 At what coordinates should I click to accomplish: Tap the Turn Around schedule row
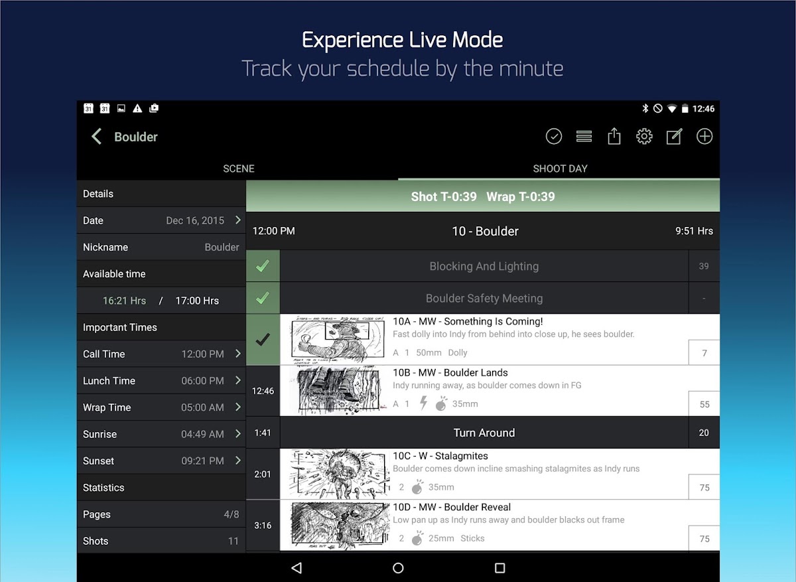point(484,433)
